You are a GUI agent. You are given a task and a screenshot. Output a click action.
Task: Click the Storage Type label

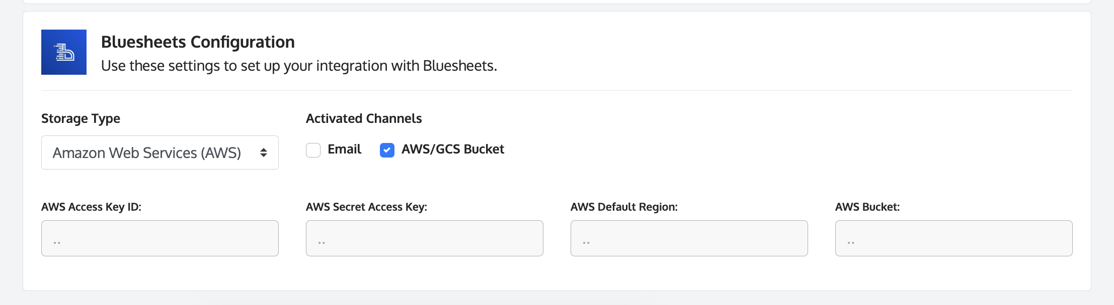tap(81, 118)
